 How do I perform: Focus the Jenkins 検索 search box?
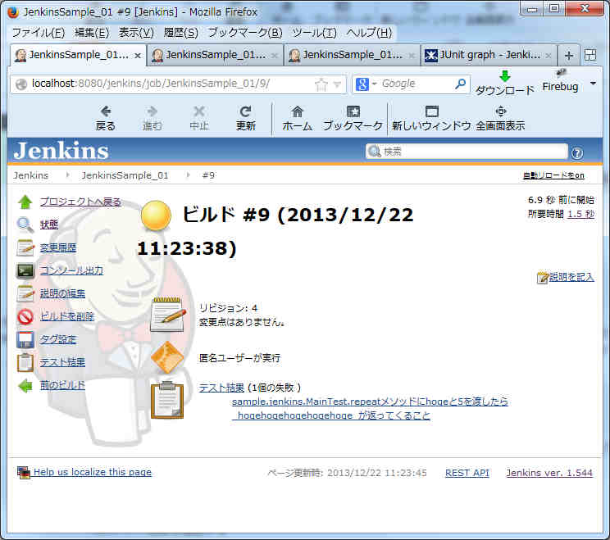(467, 152)
